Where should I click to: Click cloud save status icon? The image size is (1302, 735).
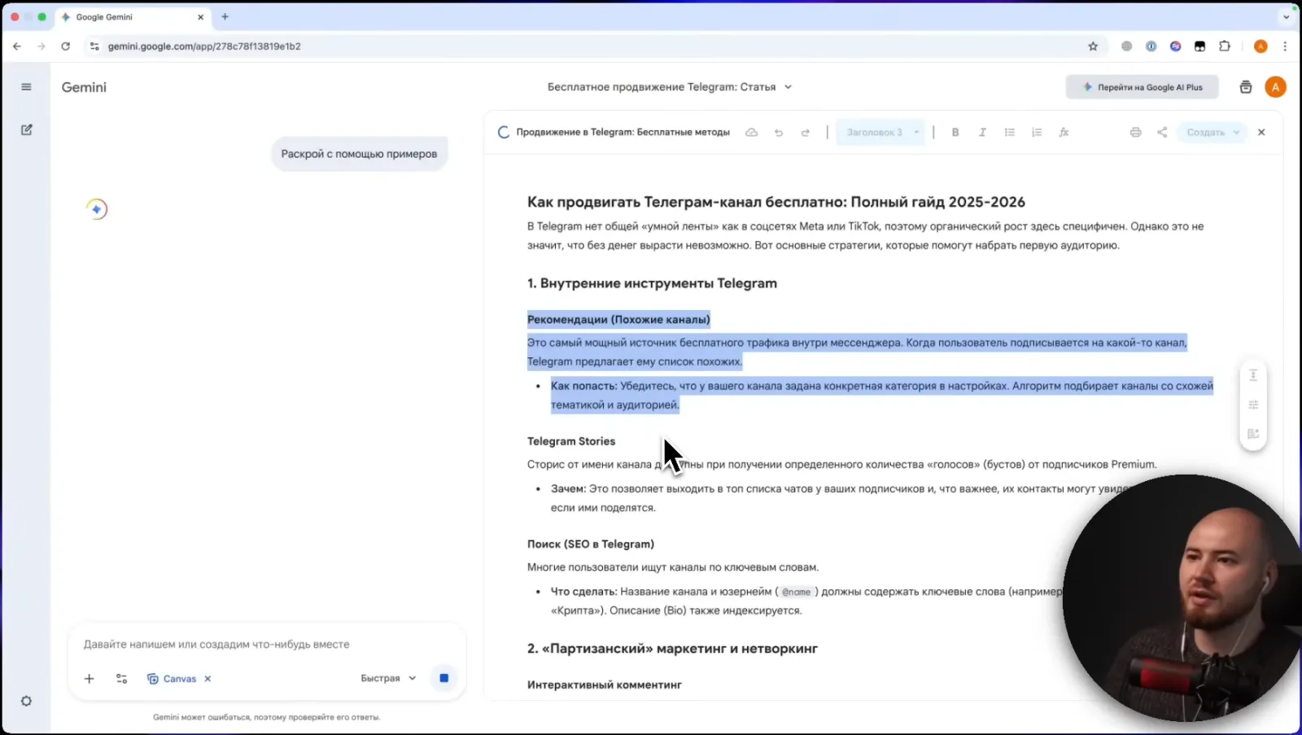pyautogui.click(x=752, y=132)
